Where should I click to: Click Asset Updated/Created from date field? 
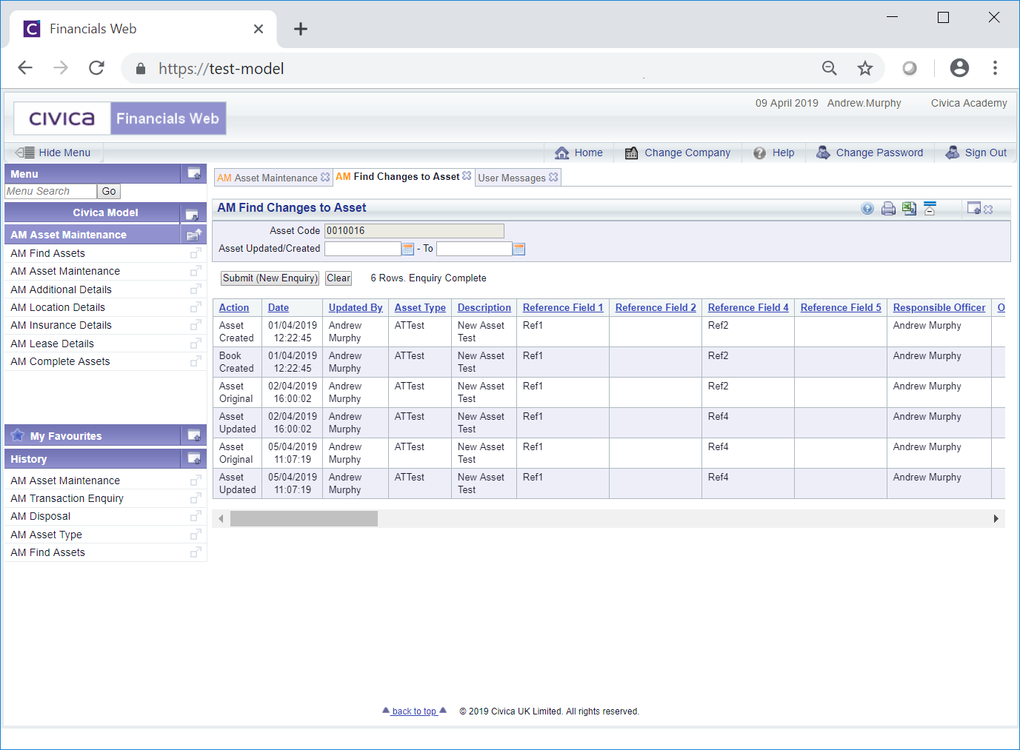(362, 249)
